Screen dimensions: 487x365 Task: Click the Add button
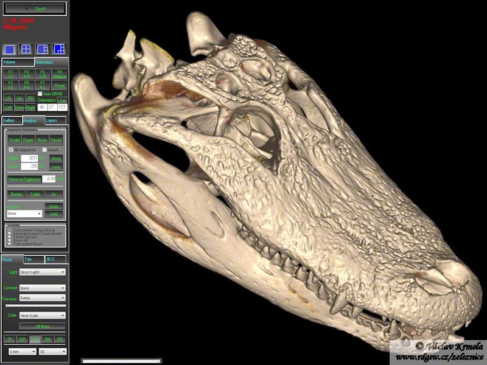click(x=54, y=214)
